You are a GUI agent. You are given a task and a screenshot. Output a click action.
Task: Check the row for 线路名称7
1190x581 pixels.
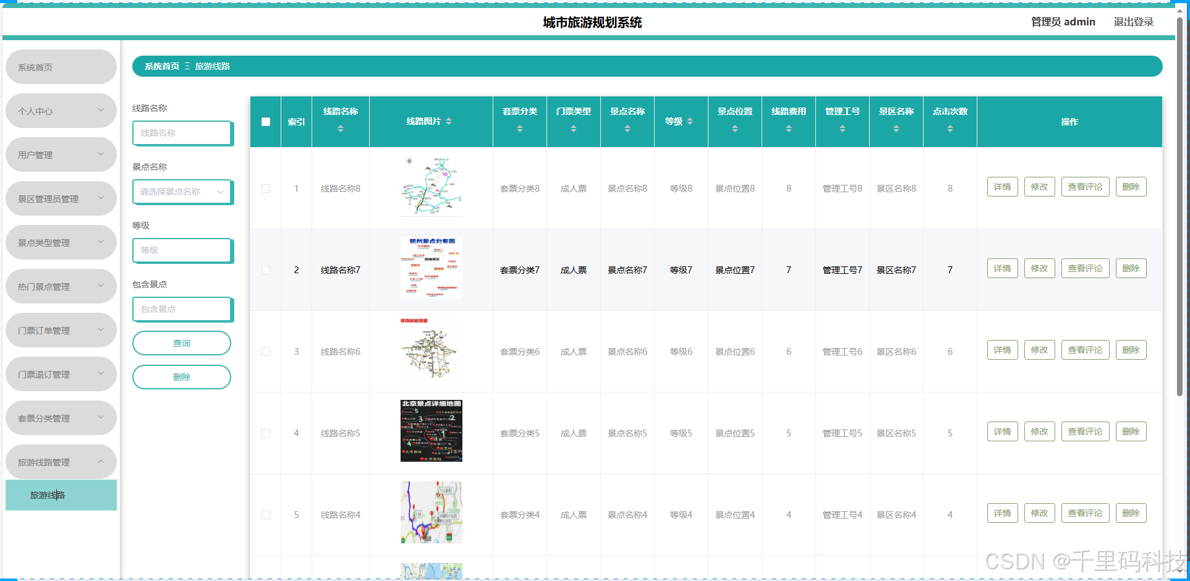pyautogui.click(x=266, y=270)
